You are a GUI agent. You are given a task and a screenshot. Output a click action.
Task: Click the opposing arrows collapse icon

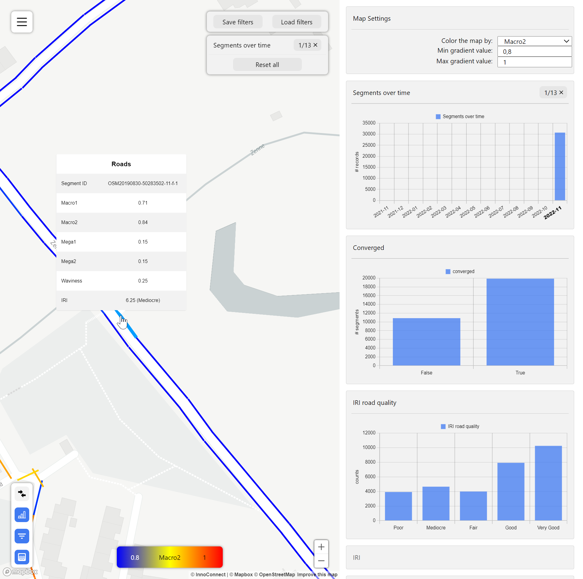22,493
